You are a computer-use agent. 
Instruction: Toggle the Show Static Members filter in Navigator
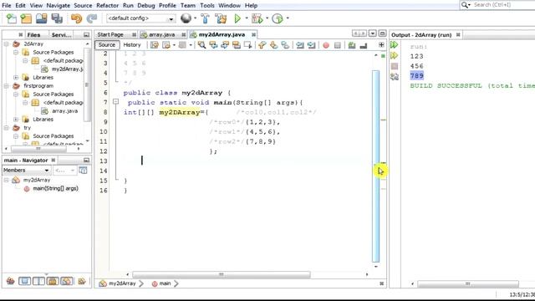coord(38,281)
